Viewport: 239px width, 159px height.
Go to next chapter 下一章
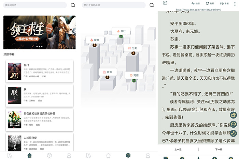point(219,150)
